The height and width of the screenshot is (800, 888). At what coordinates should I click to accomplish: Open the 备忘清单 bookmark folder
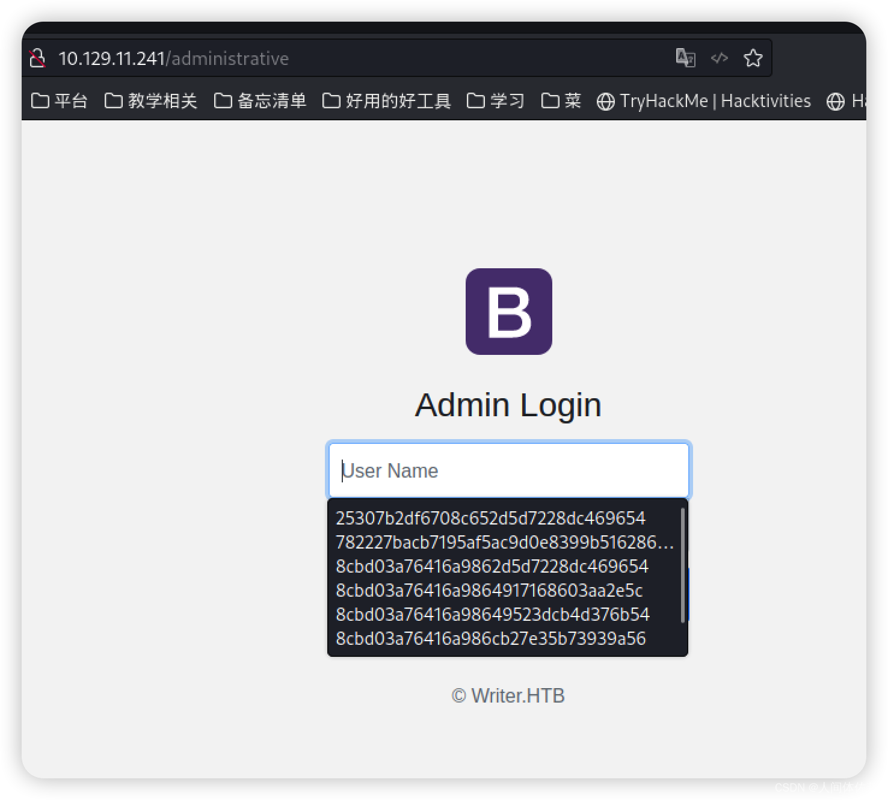coord(260,100)
